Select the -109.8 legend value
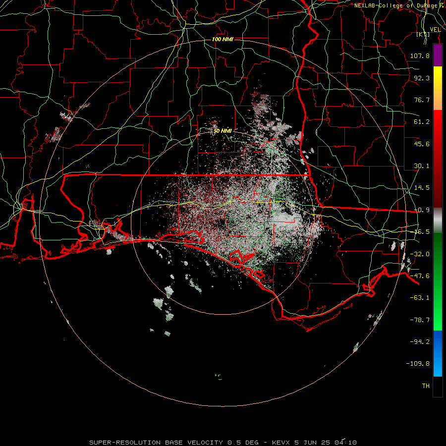Screen dimensions: 446x446 coord(418,364)
